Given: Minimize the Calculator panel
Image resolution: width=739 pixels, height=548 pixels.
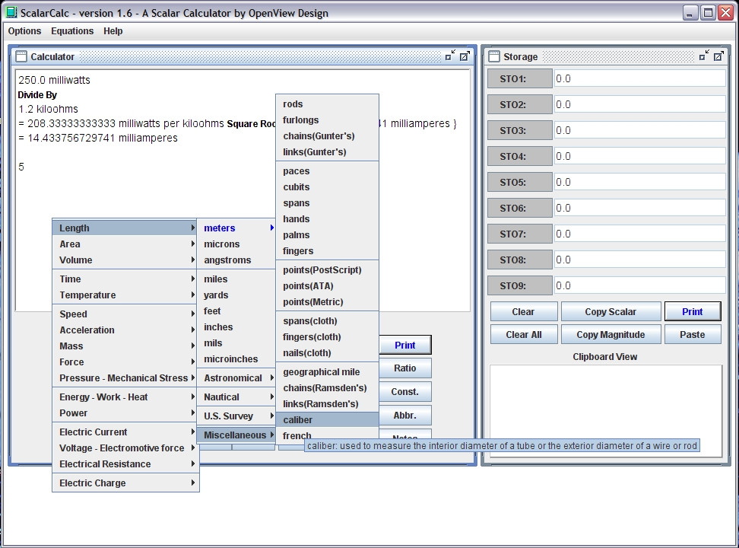Looking at the screenshot, I should click(x=450, y=56).
